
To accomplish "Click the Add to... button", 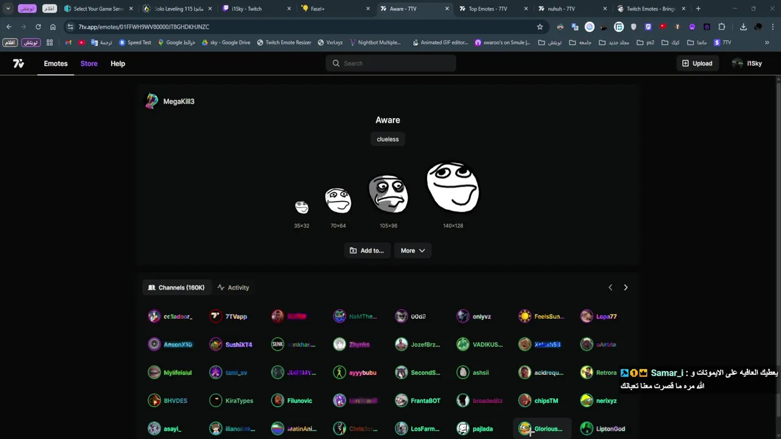I will click(x=367, y=251).
